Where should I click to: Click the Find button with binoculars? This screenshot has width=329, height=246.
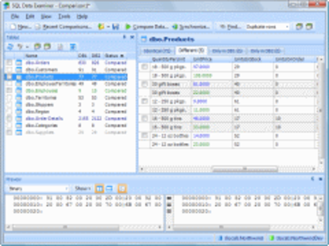(x=230, y=27)
